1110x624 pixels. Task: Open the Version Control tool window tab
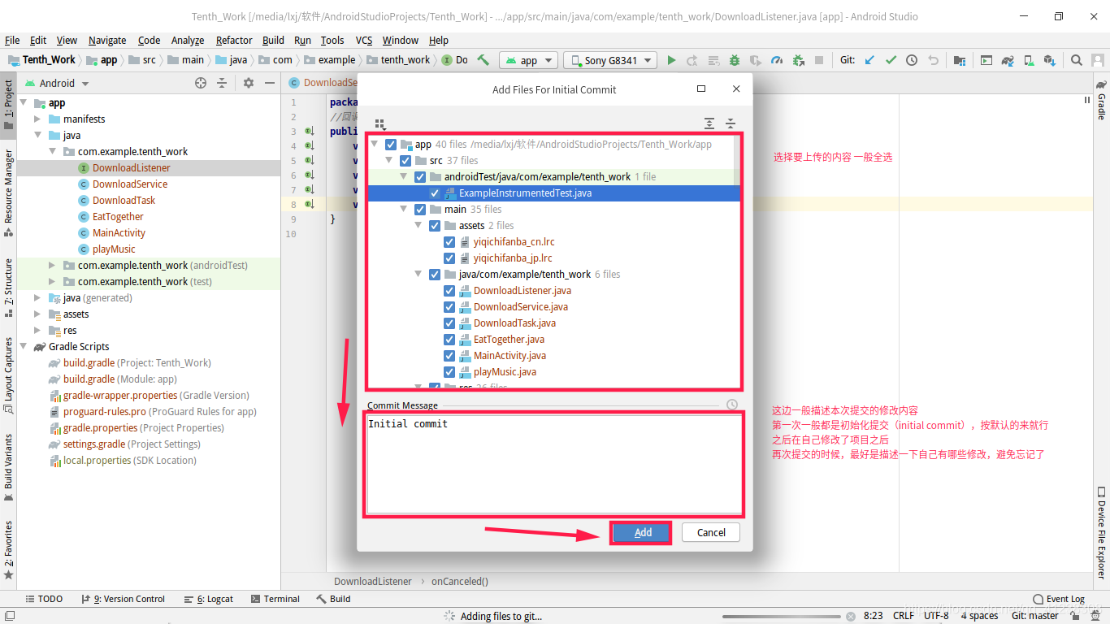(x=124, y=599)
